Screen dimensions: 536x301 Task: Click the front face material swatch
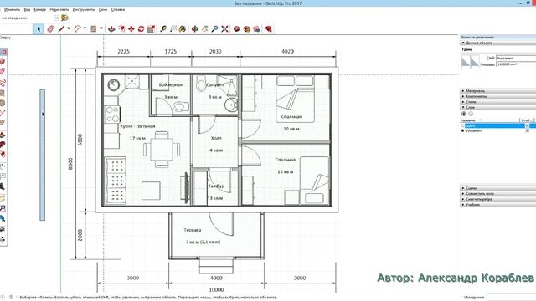466,62
